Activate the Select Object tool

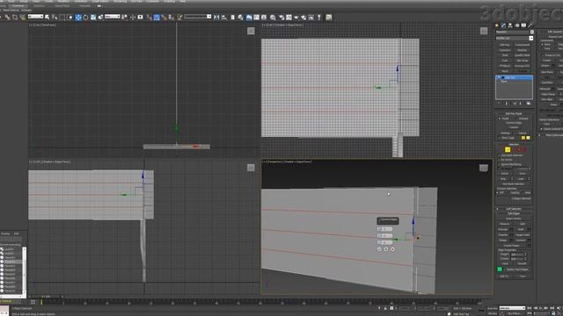coord(47,18)
